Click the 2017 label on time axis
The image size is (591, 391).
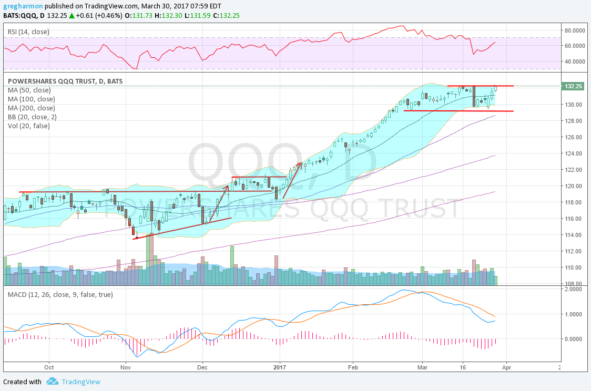279,367
